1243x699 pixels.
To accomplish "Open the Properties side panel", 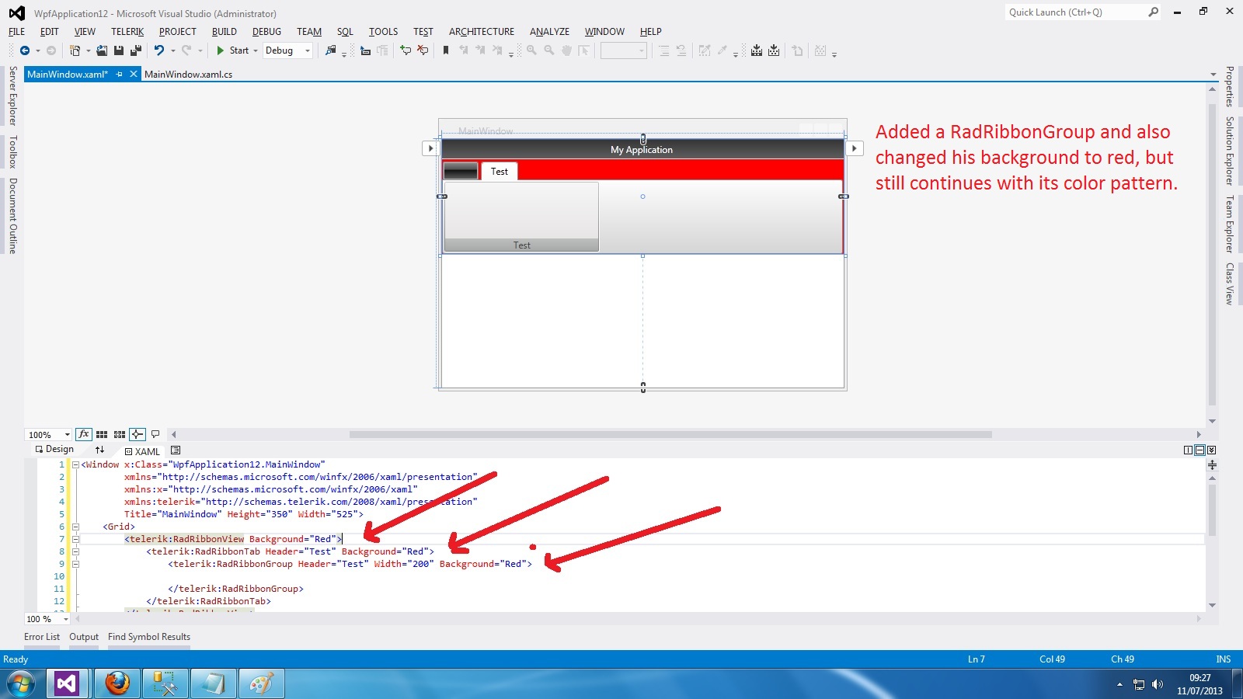I will click(x=1230, y=86).
